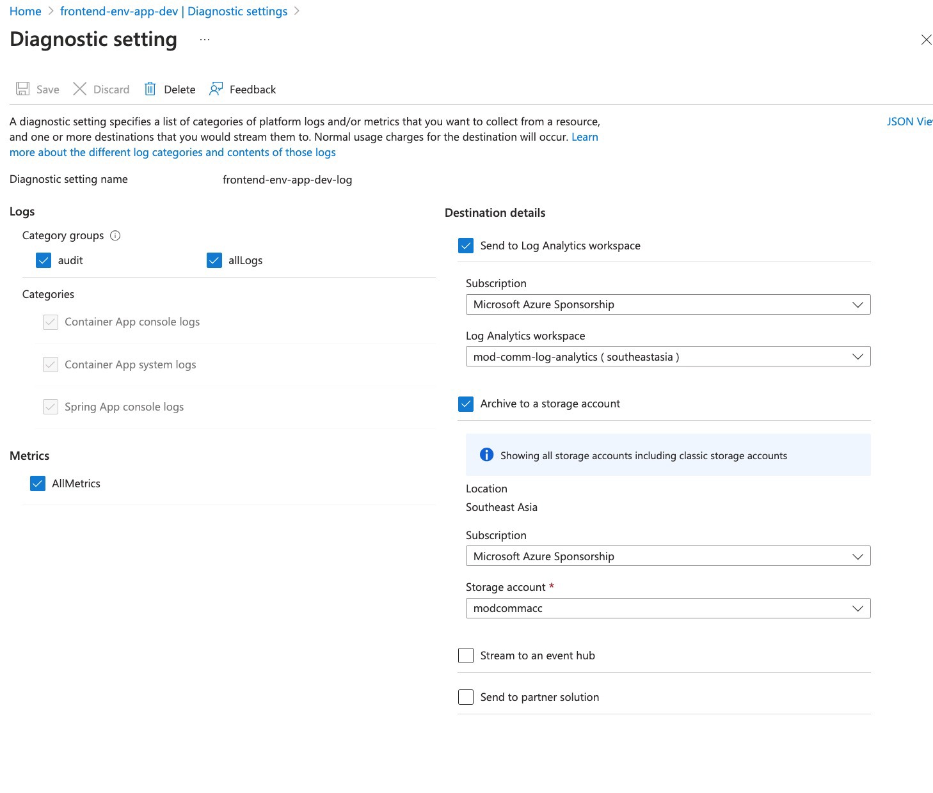The width and height of the screenshot is (933, 793).
Task: Close the Diagnostic setting pane
Action: (925, 40)
